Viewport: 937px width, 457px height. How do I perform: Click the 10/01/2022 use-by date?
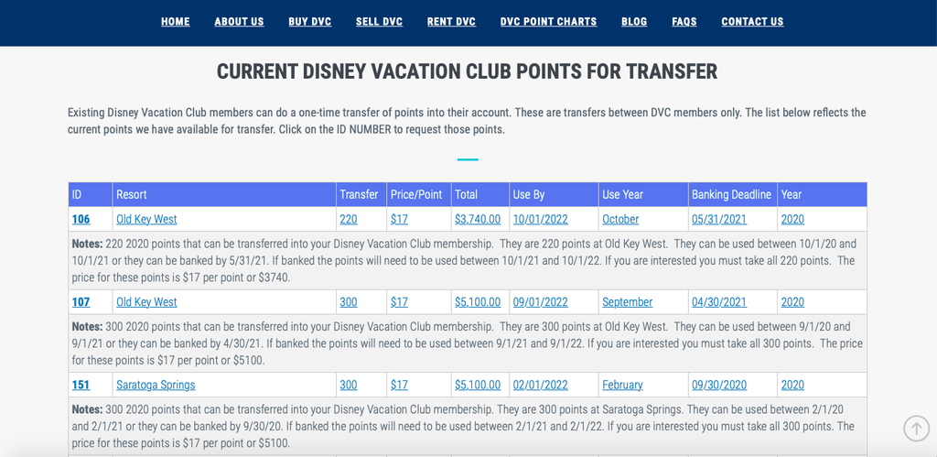pos(540,219)
